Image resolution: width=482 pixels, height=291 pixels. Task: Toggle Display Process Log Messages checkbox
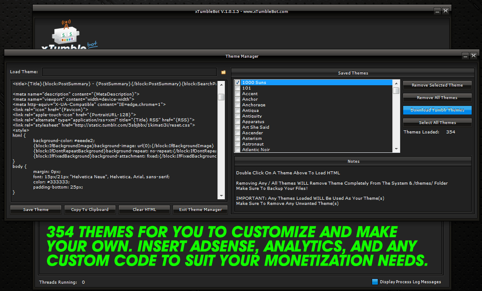point(375,282)
